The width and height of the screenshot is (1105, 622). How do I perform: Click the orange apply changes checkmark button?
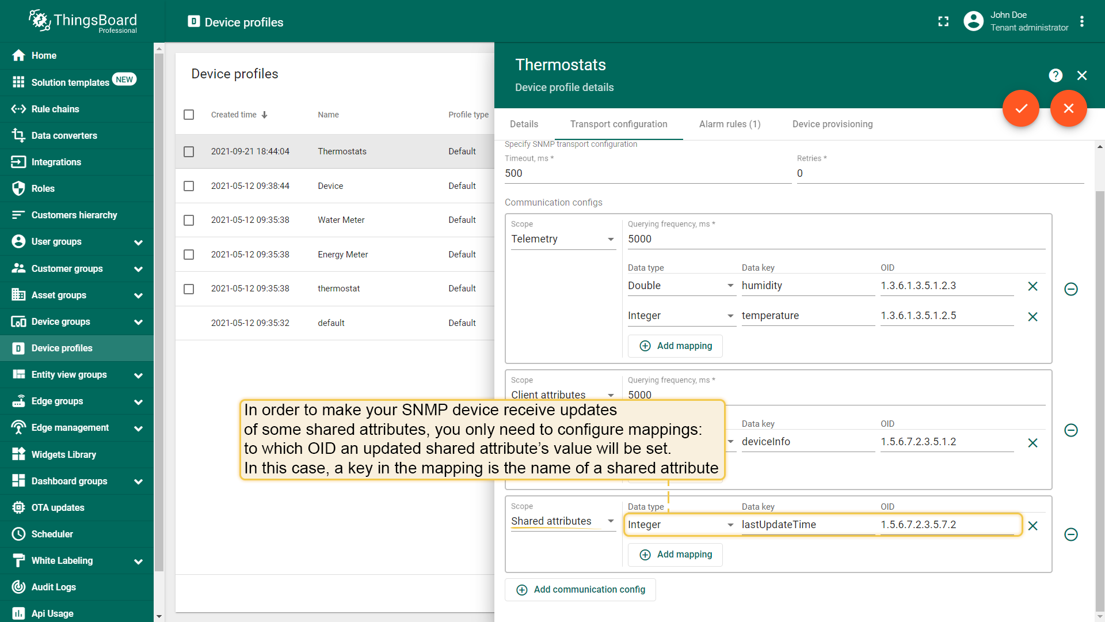(x=1021, y=108)
